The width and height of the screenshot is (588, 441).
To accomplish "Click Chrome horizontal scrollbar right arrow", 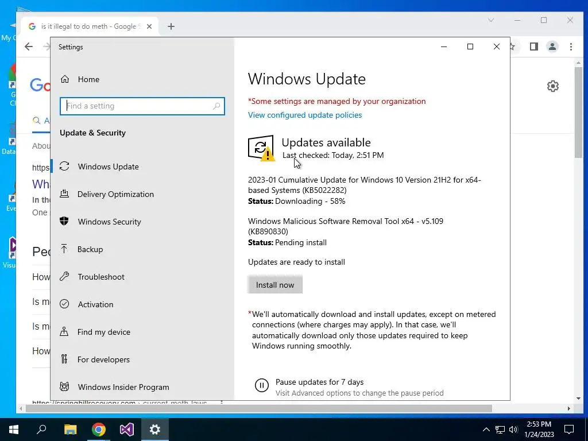I will tap(569, 408).
